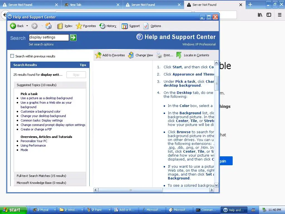
Task: Expand Full-text Search Matches (15 results)
Action: (50, 176)
